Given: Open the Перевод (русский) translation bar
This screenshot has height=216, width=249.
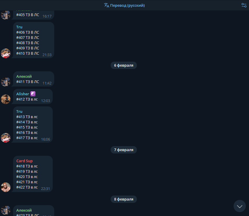Looking at the screenshot, I should pyautogui.click(x=125, y=5).
